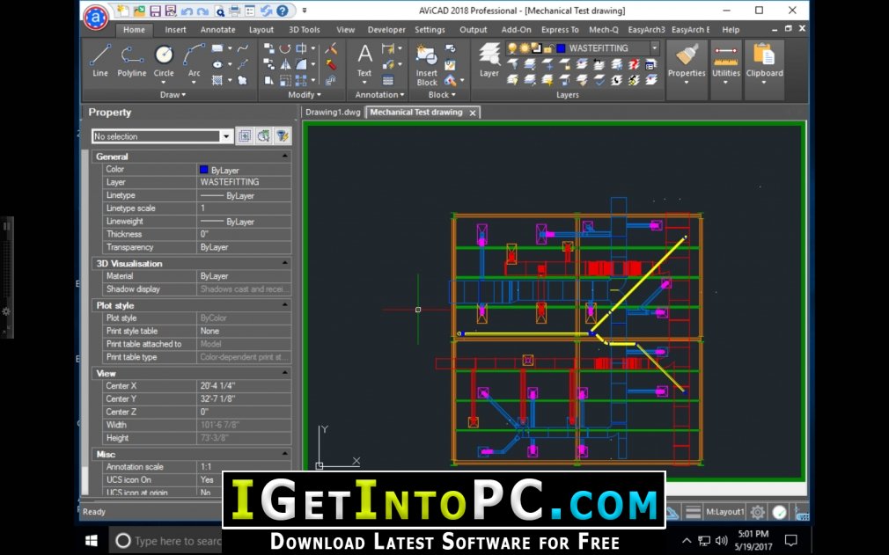This screenshot has height=555, width=889.
Task: Click the blue Color ByLayer swatch in General
Action: [x=204, y=170]
